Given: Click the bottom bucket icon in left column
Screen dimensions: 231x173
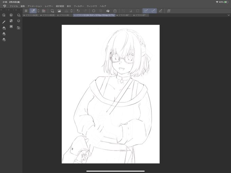Looking at the screenshot, I should pyautogui.click(x=4, y=40).
